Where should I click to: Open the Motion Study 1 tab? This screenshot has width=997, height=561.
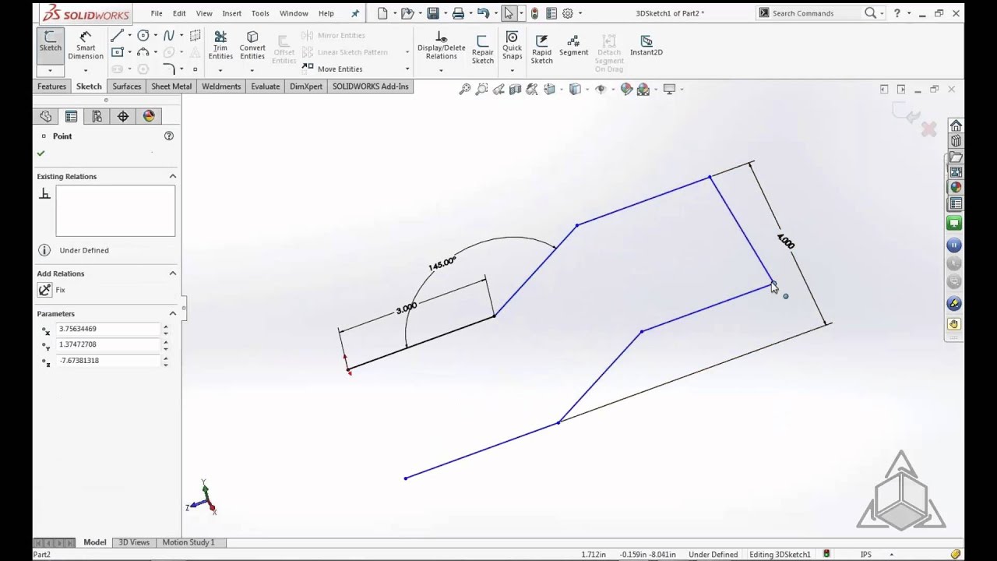click(188, 542)
